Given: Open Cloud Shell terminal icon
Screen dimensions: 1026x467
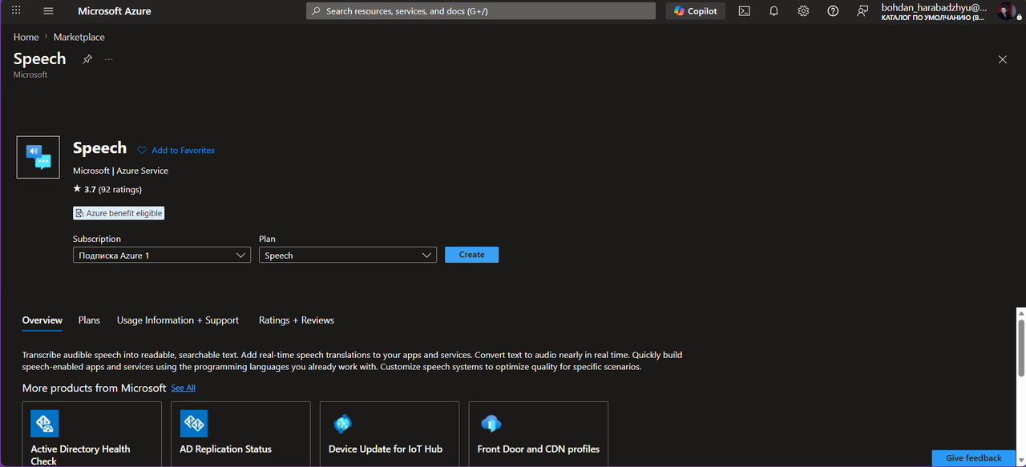Looking at the screenshot, I should (745, 11).
